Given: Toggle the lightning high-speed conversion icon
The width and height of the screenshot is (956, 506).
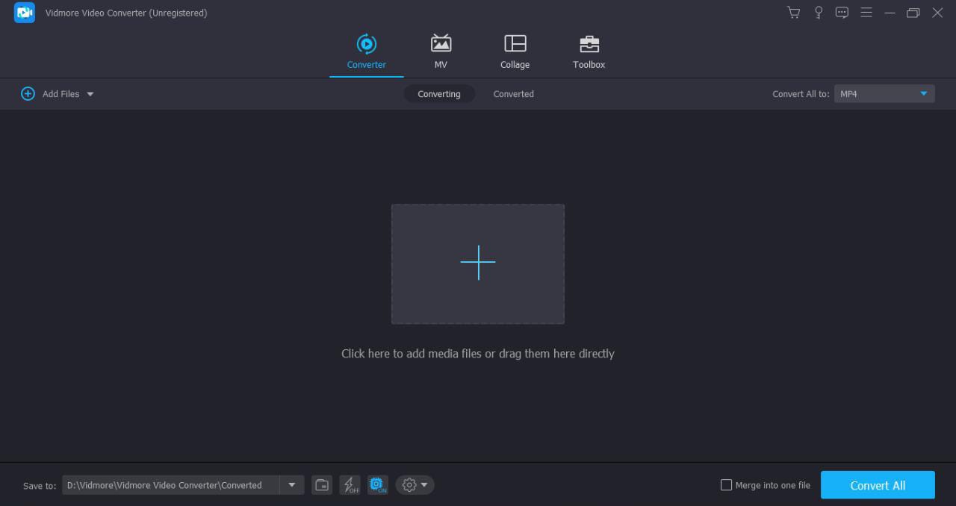Looking at the screenshot, I should tap(350, 485).
